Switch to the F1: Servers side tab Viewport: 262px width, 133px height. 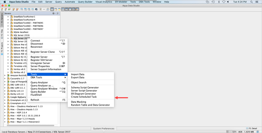click(x=2, y=19)
